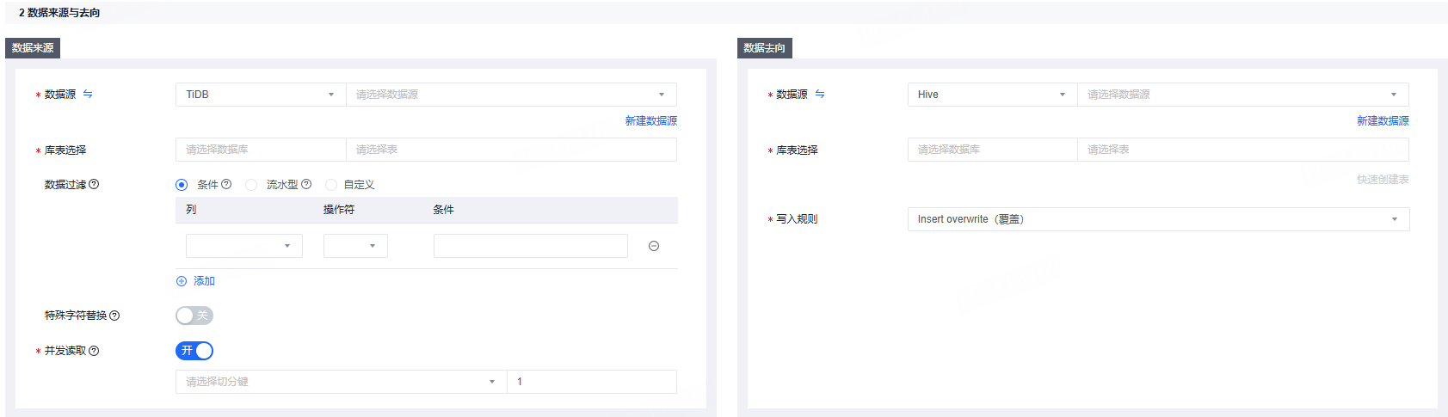Select the 数据去向 tab header

(765, 48)
